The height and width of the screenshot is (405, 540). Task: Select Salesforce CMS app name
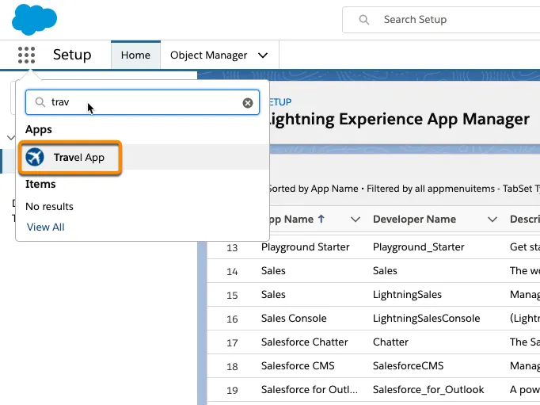[x=298, y=365]
